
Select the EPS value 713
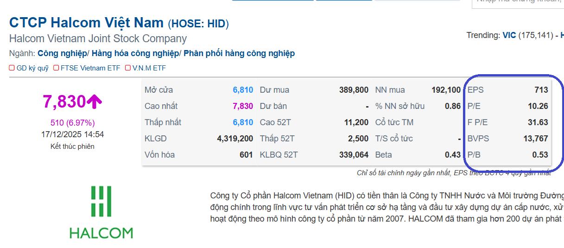[541, 90]
